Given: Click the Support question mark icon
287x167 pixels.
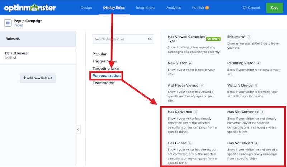Looking at the screenshot, I should click(x=245, y=8).
